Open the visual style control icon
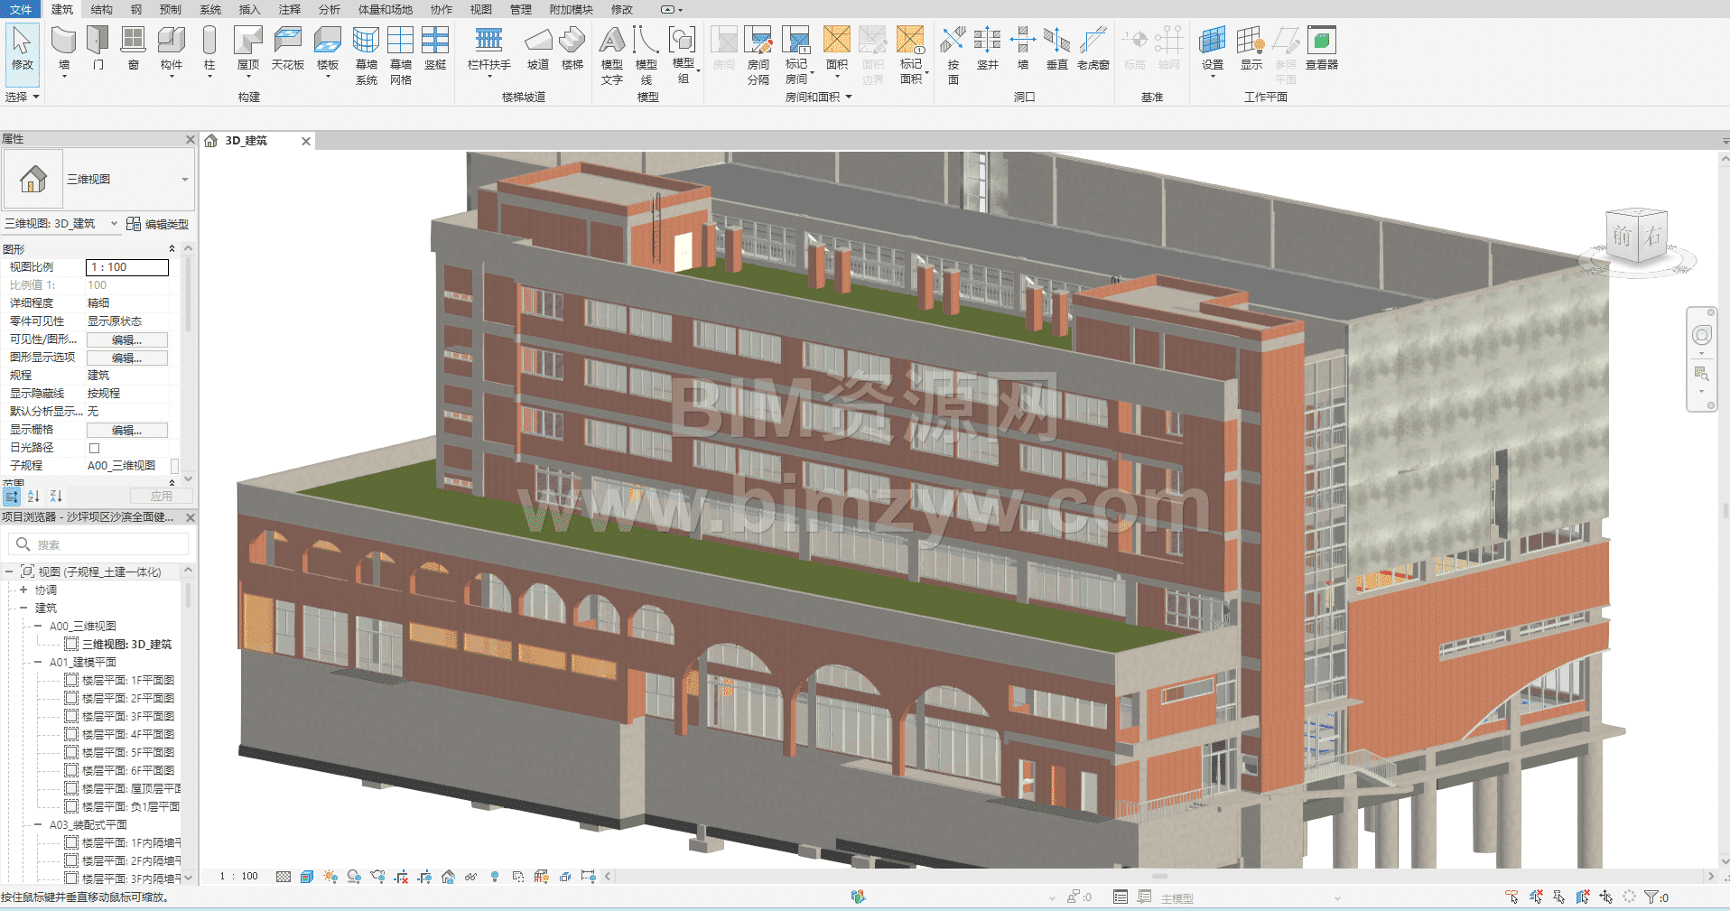This screenshot has height=911, width=1730. coord(307,877)
